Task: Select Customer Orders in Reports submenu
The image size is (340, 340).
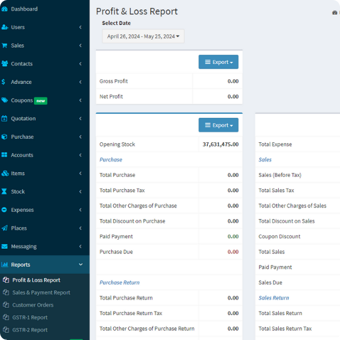Action: (x=32, y=305)
